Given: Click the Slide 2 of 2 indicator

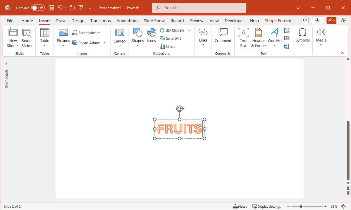Looking at the screenshot, I should coord(12,206).
